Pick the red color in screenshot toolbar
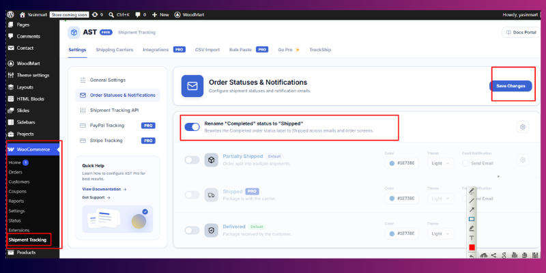 472,247
